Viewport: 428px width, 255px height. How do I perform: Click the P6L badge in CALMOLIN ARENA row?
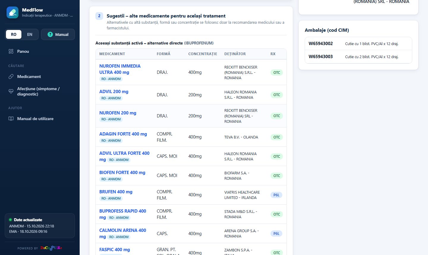point(276,234)
